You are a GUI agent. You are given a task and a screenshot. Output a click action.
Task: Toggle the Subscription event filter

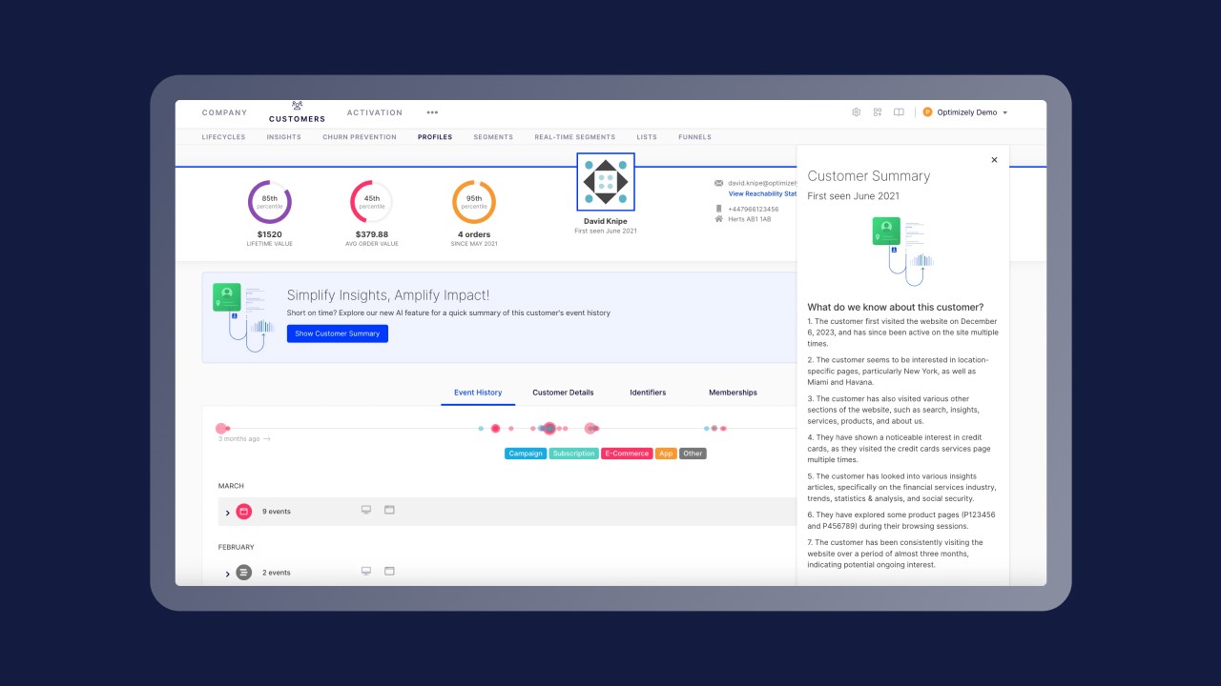pyautogui.click(x=573, y=454)
